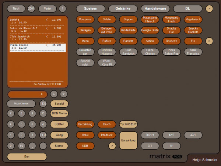Image resolution: width=221 pixels, height=166 pixels.
Task: Select the DL tab
Action: point(187,8)
